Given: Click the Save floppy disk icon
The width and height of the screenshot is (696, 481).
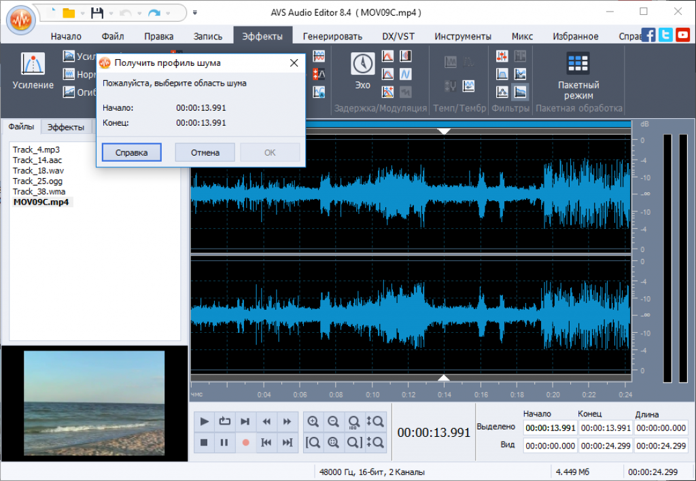Looking at the screenshot, I should [97, 13].
